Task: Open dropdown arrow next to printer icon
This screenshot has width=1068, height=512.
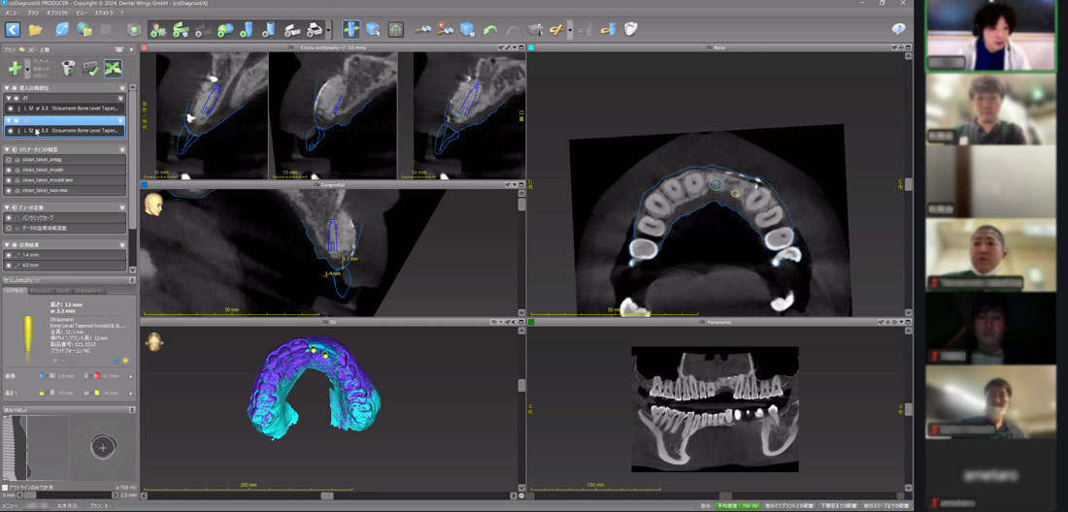Action: click(329, 30)
